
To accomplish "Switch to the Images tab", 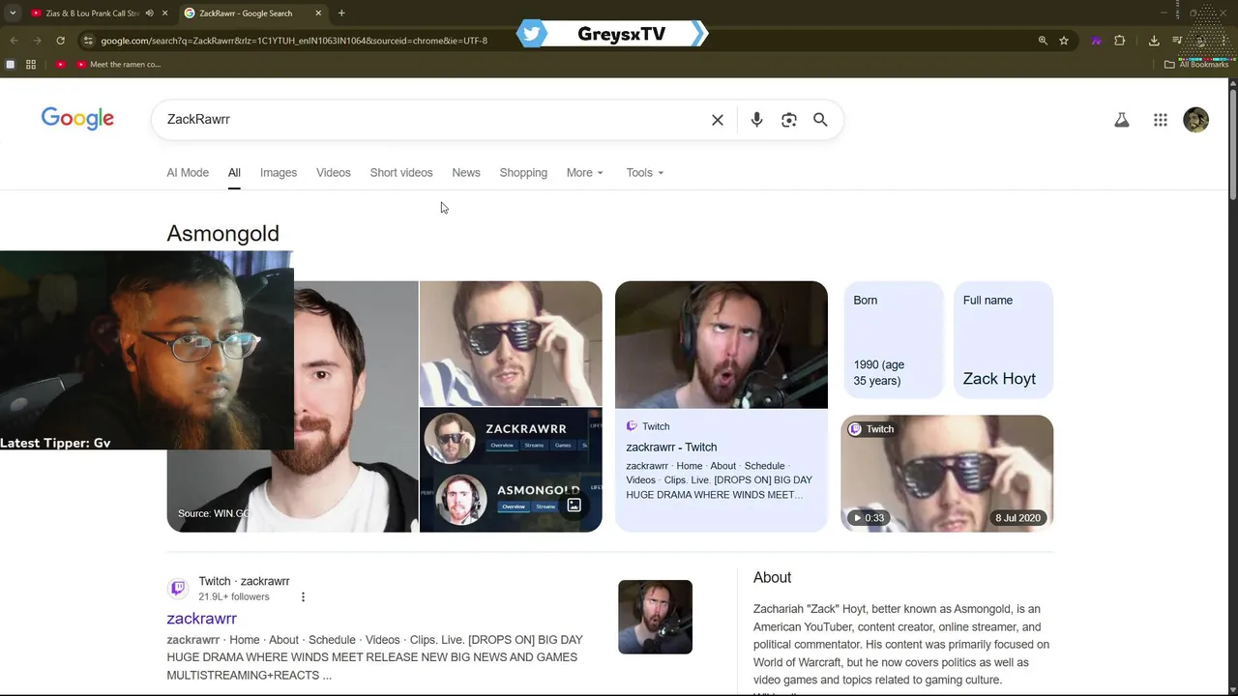I will (x=279, y=173).
